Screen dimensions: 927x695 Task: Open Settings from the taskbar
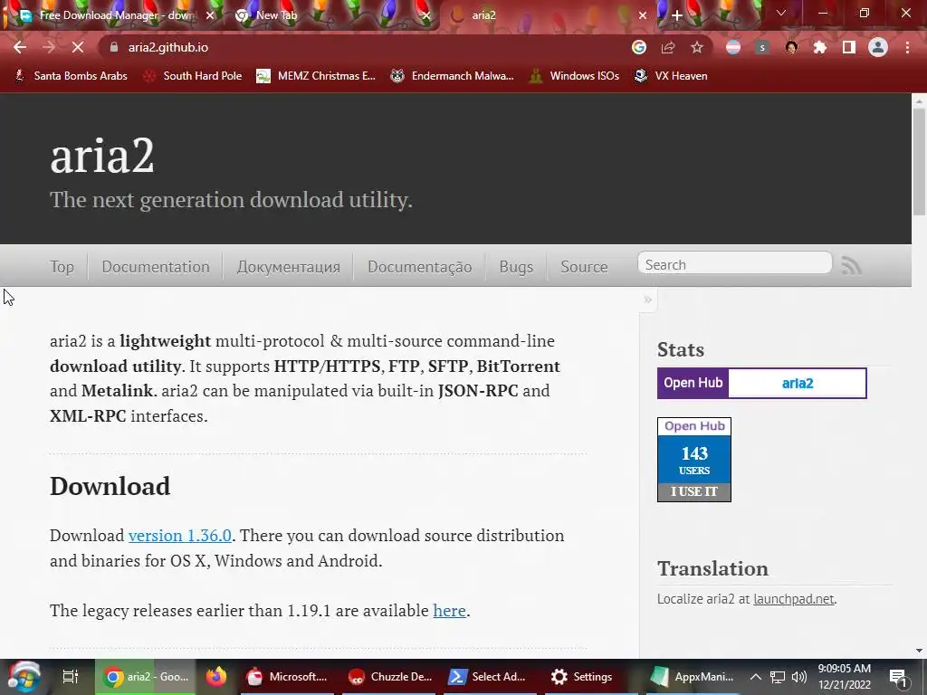[582, 677]
